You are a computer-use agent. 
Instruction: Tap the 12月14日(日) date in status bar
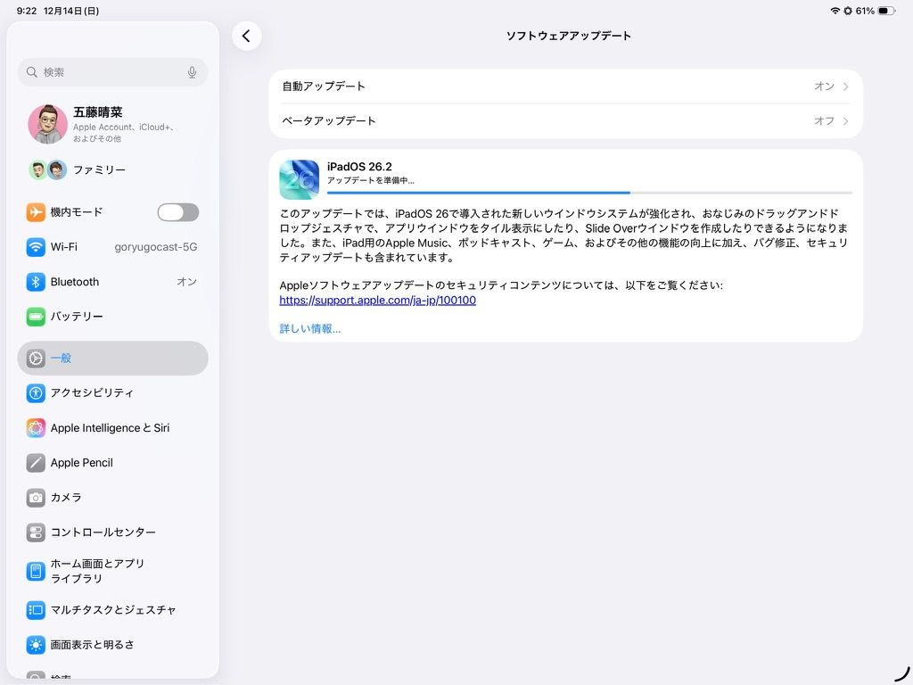(x=71, y=11)
